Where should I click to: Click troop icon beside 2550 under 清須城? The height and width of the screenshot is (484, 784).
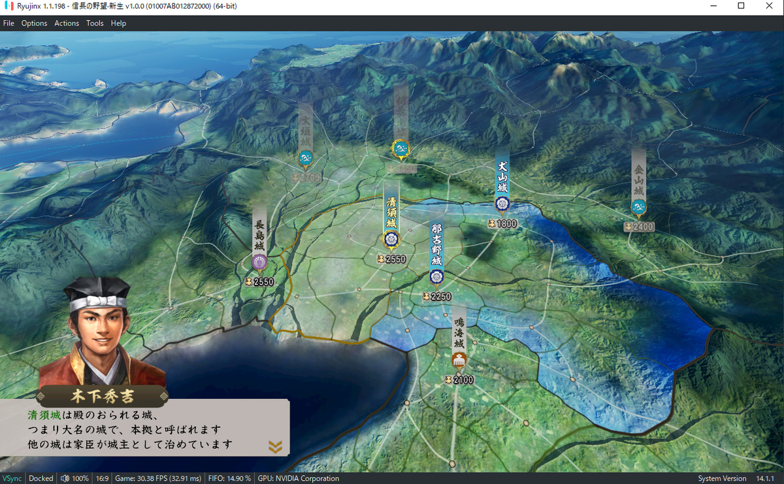[380, 259]
